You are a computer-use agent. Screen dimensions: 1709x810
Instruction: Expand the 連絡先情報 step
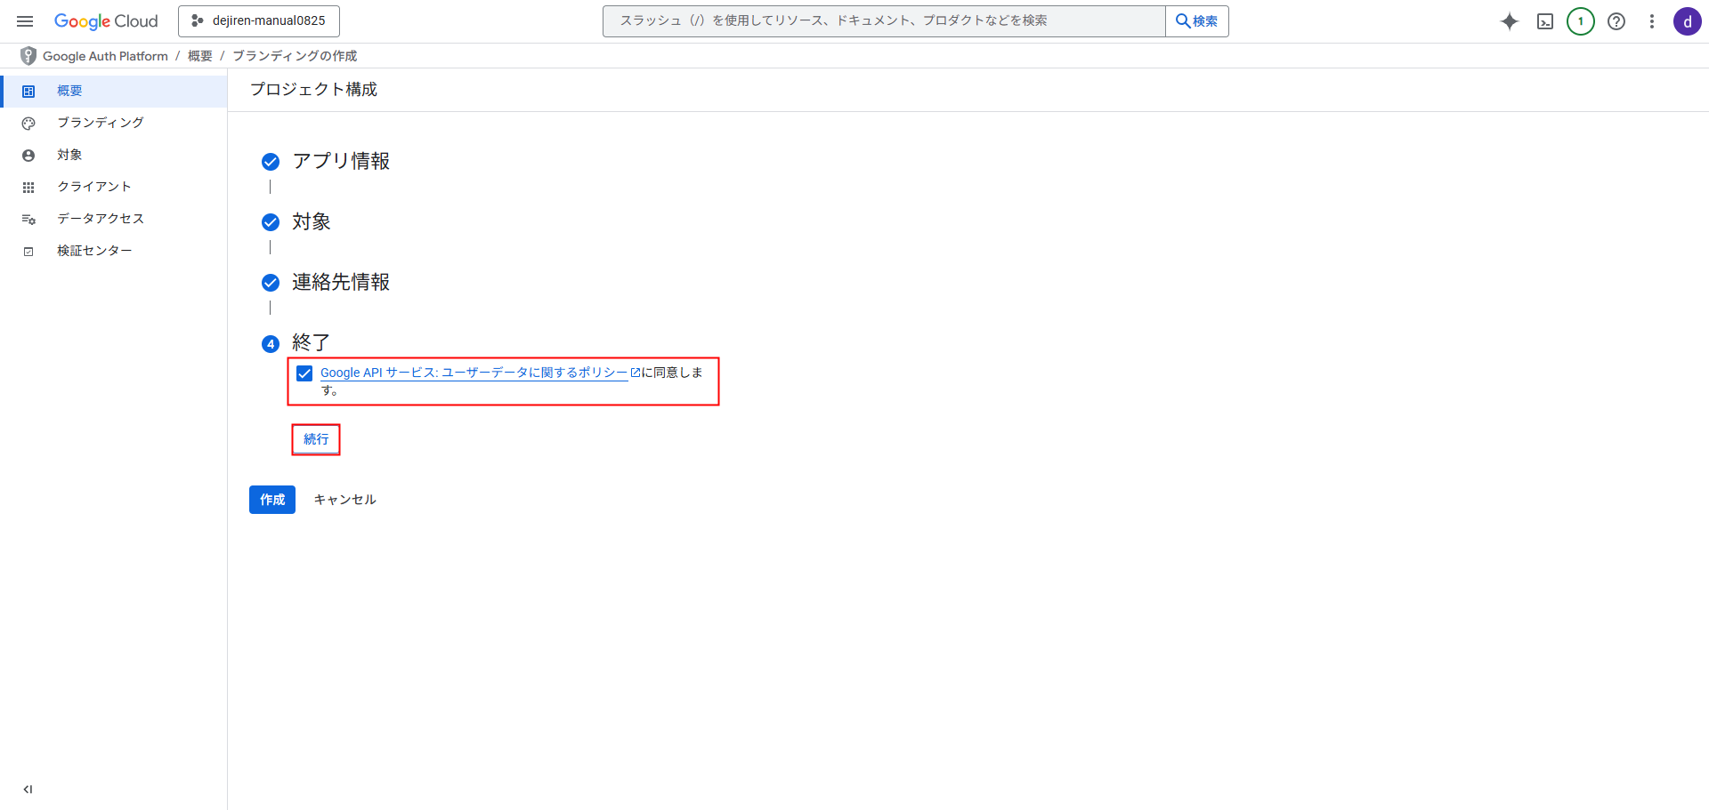(x=341, y=283)
